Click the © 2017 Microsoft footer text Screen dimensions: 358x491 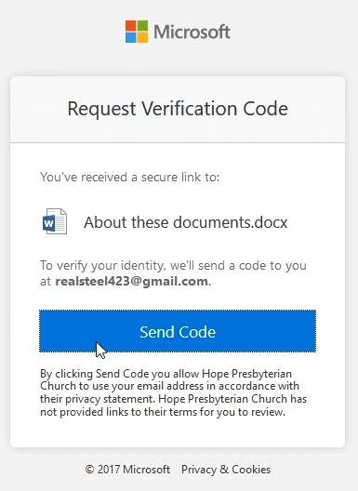pos(127,470)
